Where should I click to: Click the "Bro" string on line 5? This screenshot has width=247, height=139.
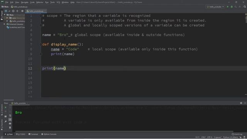coord(63,35)
